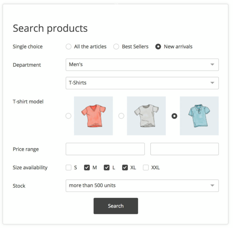Focus the maximum price input field

(x=184, y=149)
